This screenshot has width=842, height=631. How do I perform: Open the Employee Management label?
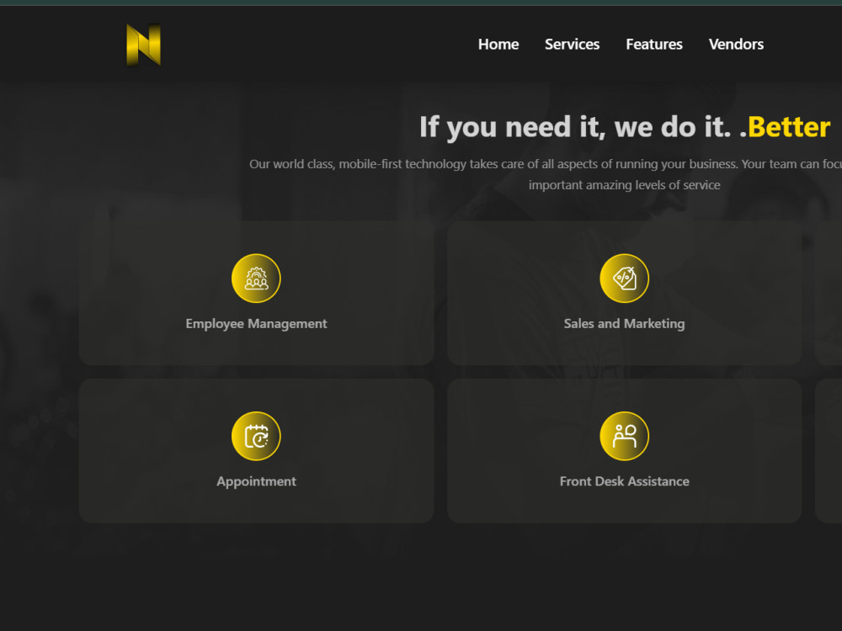(256, 324)
